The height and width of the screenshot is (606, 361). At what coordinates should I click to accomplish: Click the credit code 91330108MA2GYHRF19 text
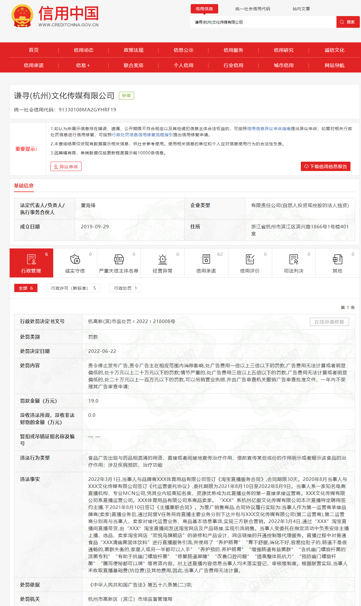point(87,110)
